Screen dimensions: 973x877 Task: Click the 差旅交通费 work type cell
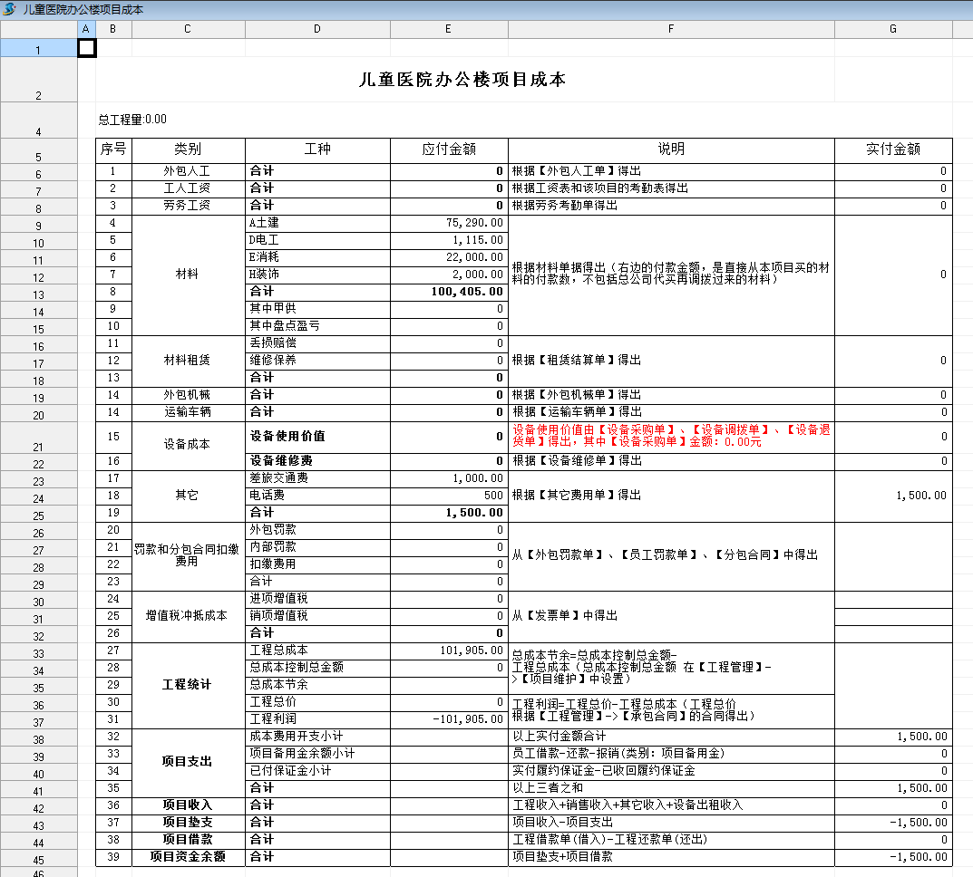[317, 478]
